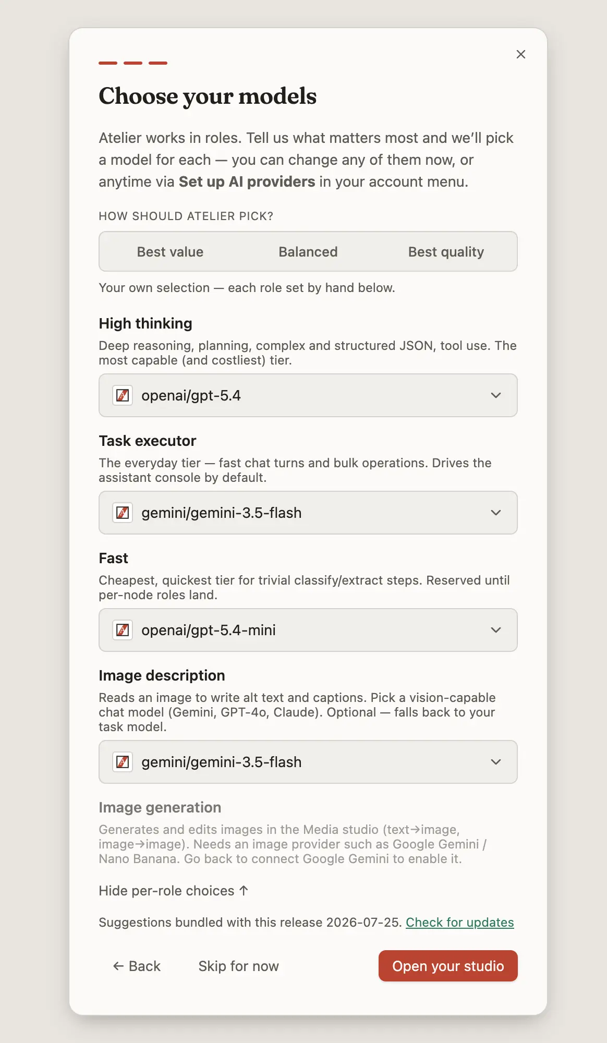Click the provider icon in Image description dropdown
607x1043 pixels.
123,762
